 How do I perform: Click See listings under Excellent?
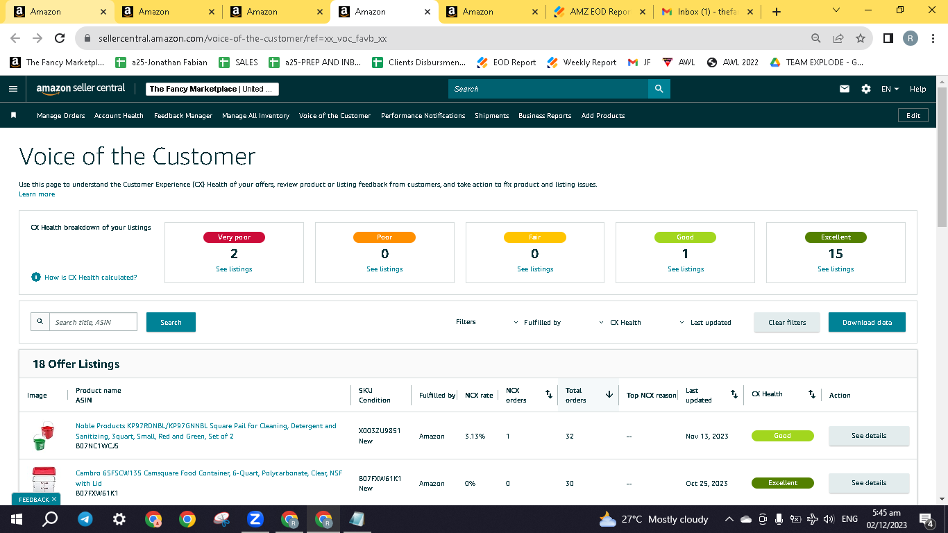pos(836,269)
